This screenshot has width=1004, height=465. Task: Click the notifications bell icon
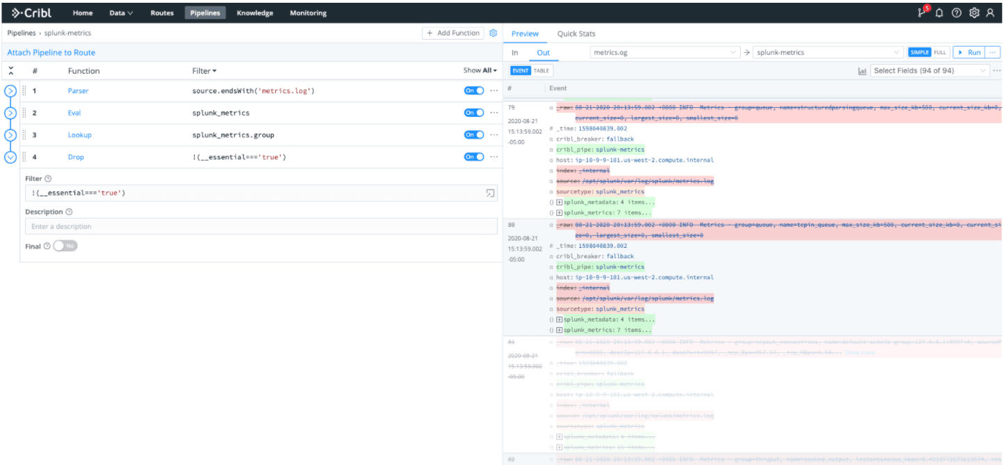(939, 13)
